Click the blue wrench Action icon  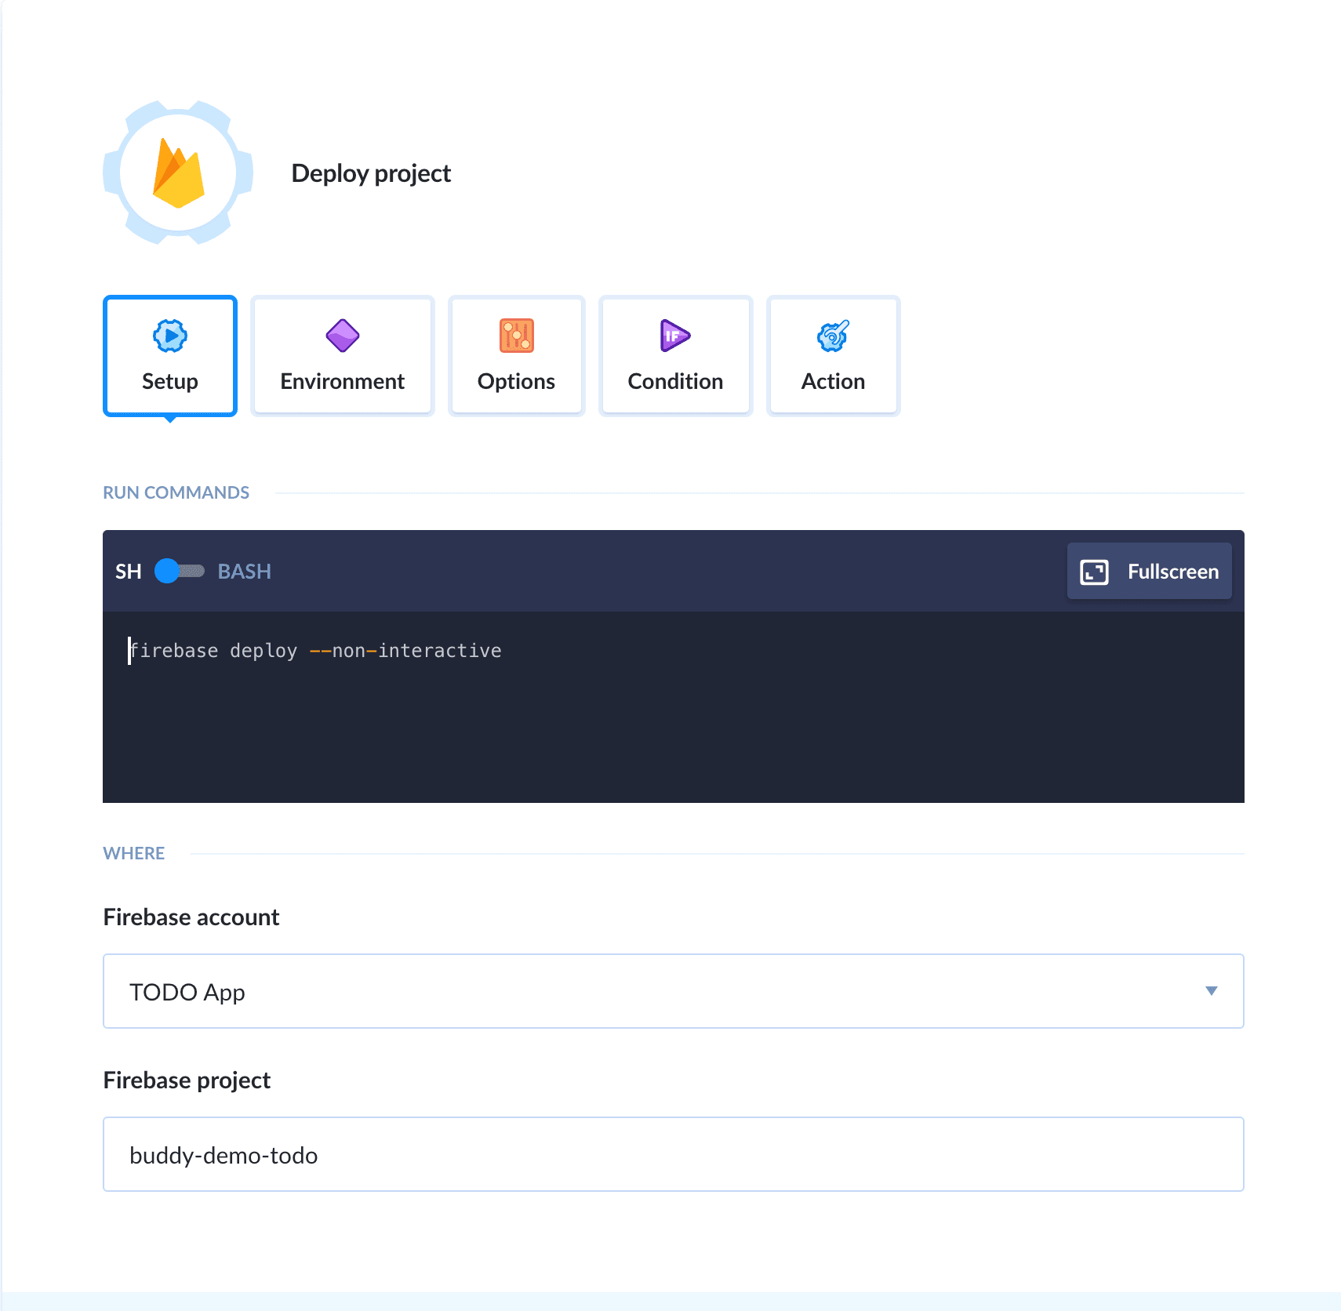pos(833,336)
